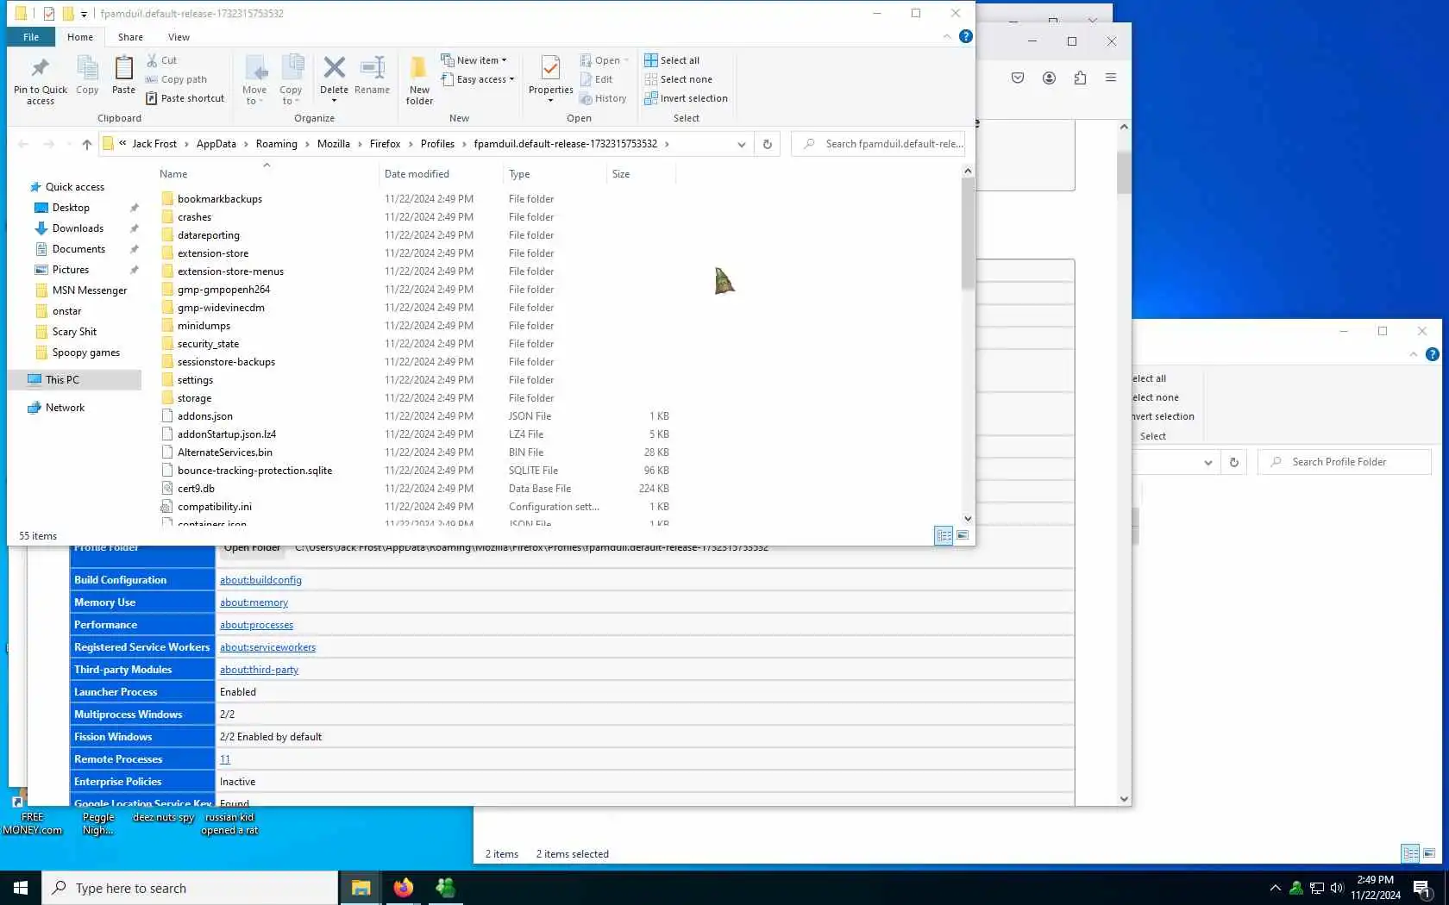This screenshot has height=905, width=1449.
Task: Click History in the Open group
Action: [603, 98]
